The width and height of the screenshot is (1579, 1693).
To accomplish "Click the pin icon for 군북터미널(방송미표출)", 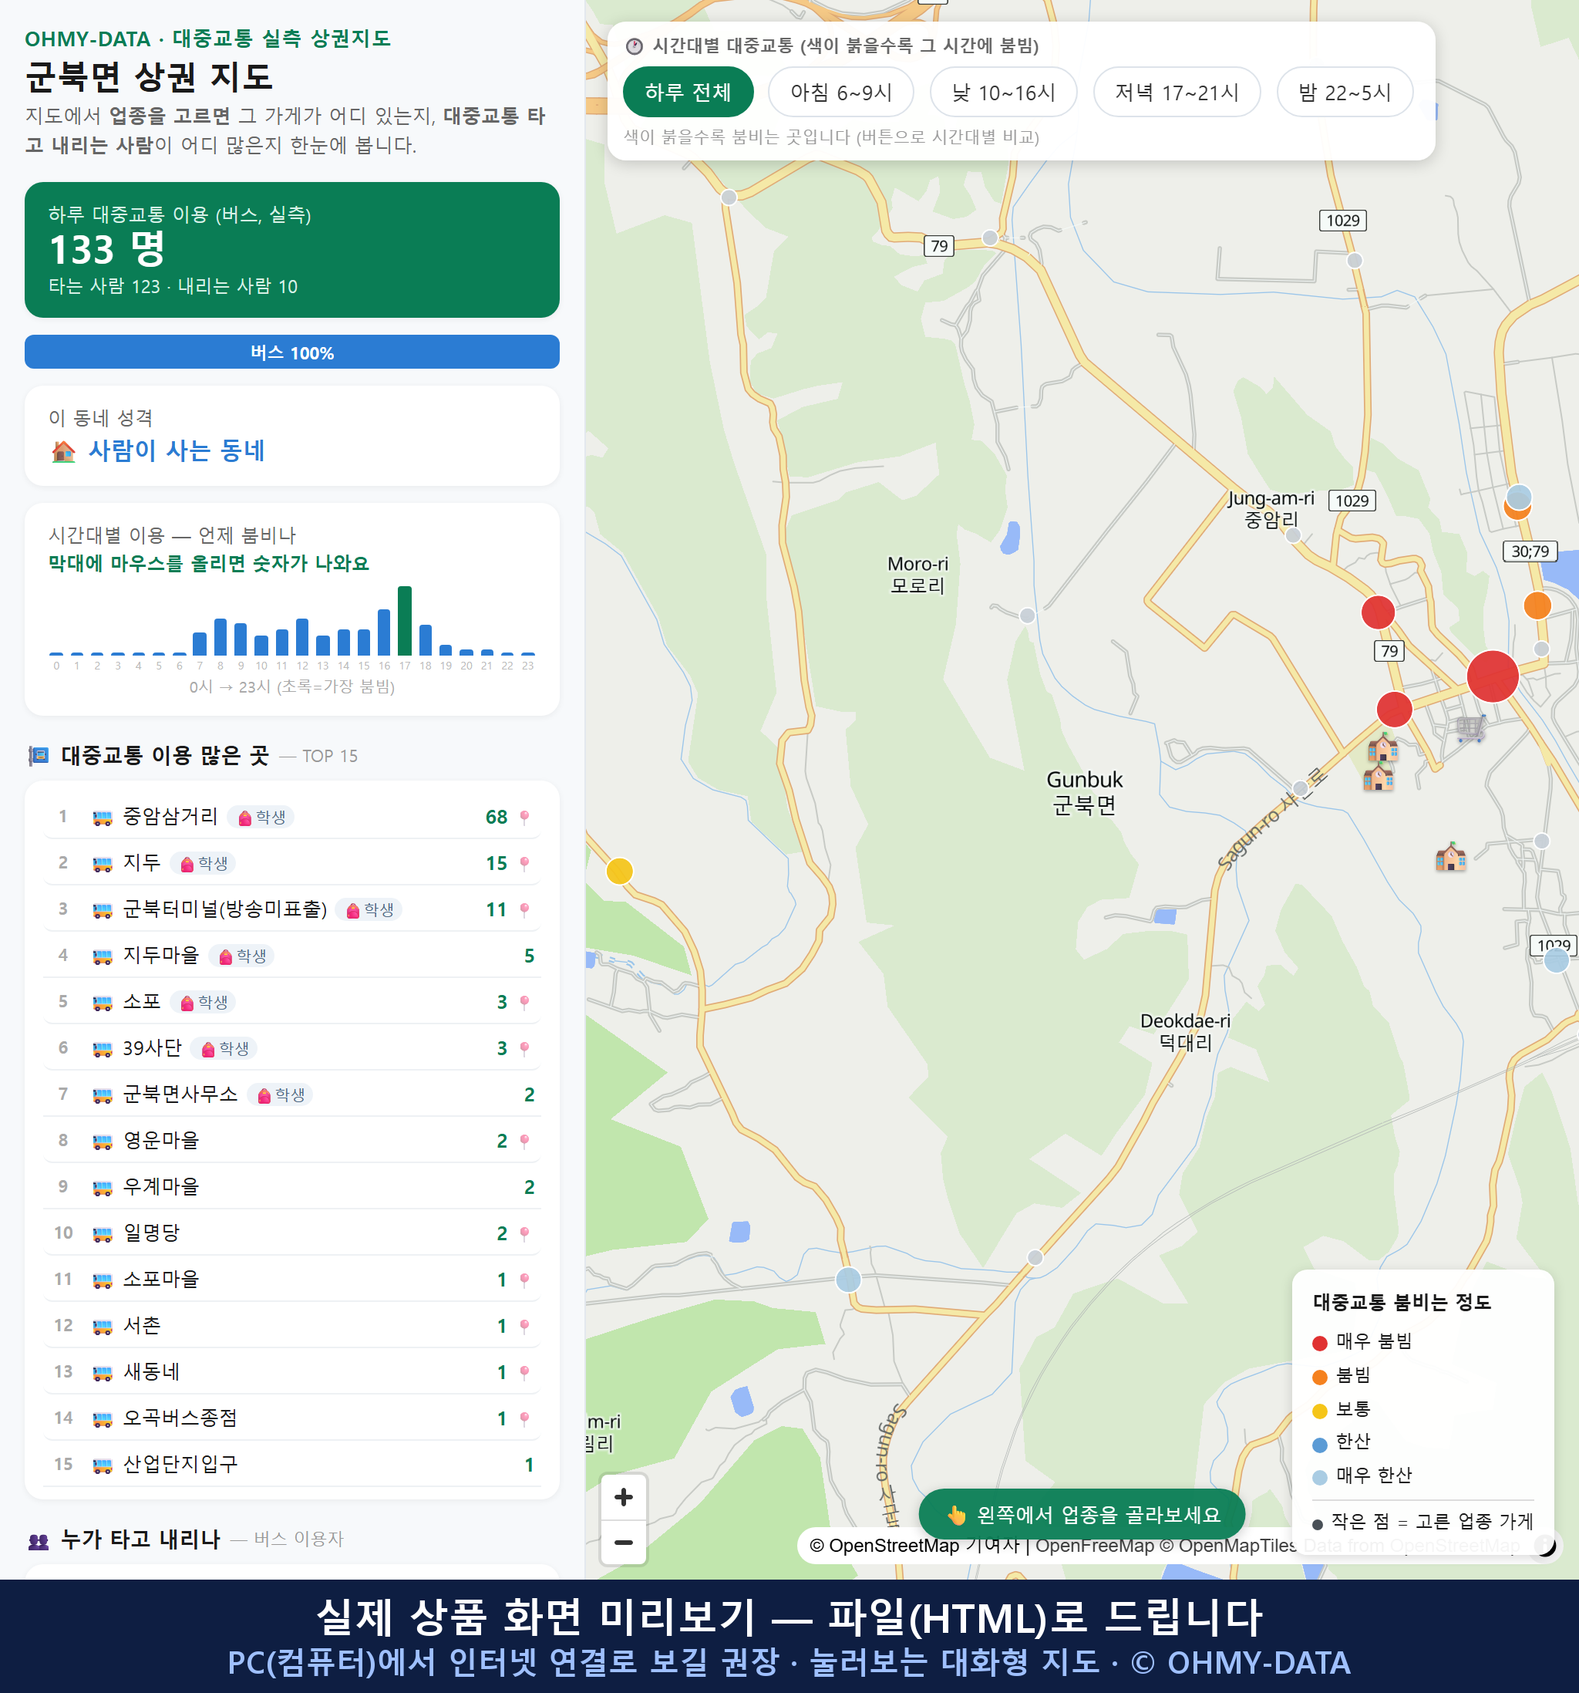I will [x=524, y=909].
